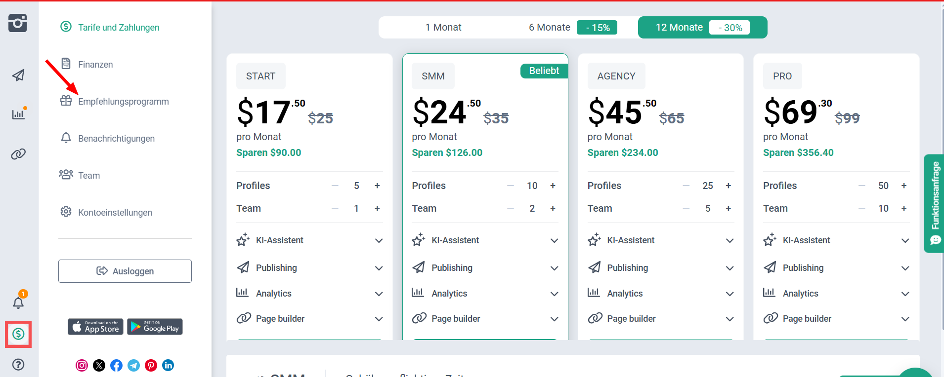
Task: Open the notifications bell in left sidebar
Action: point(18,302)
